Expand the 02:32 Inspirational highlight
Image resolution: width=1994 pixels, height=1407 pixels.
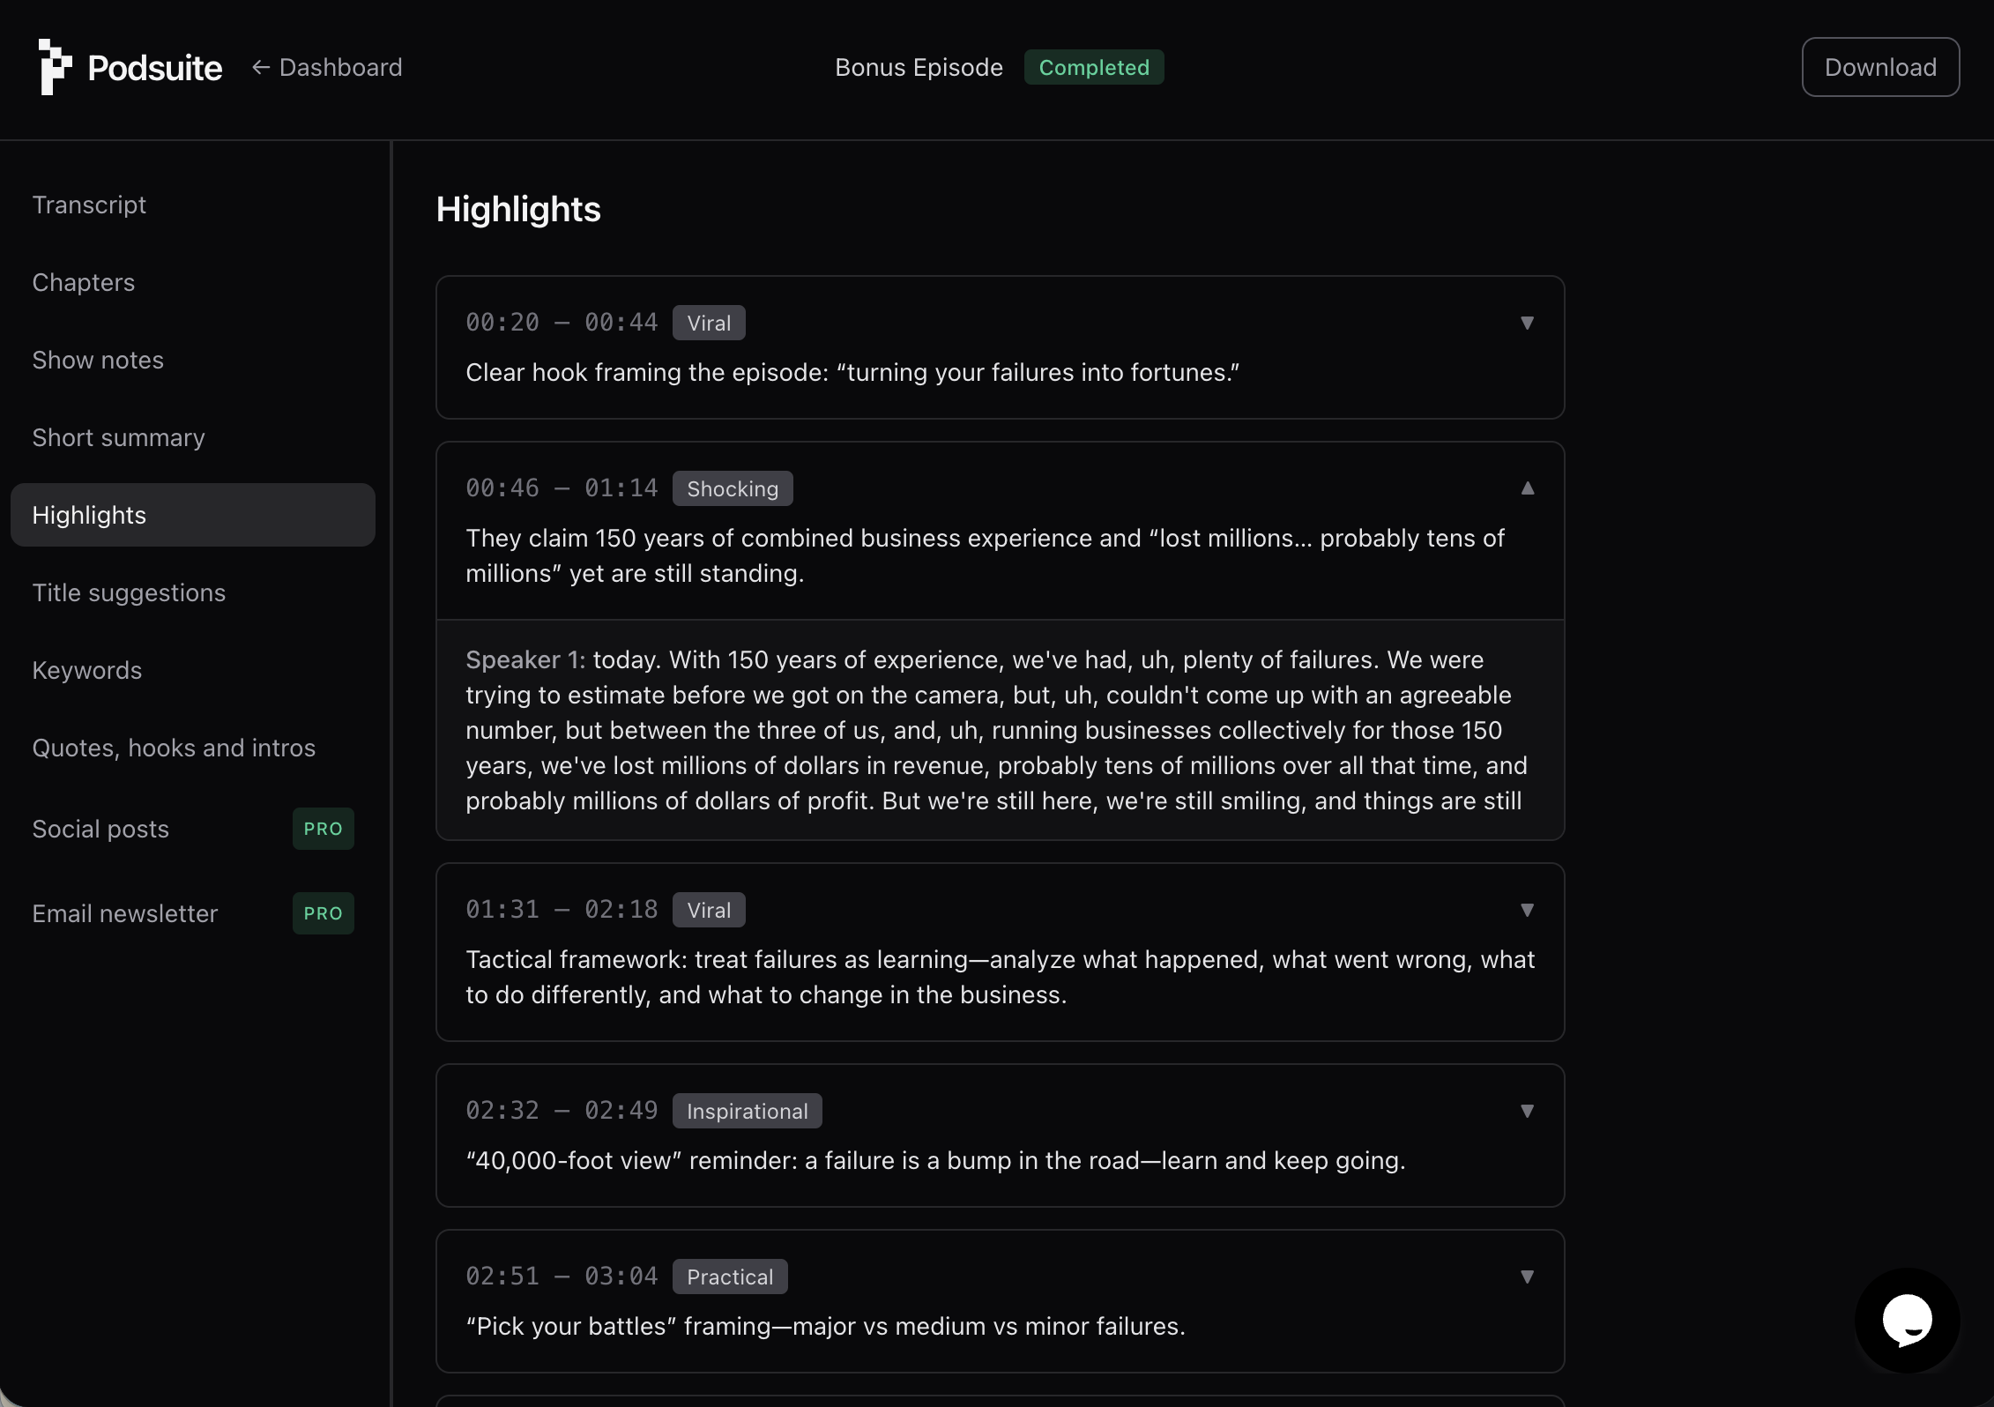1527,1111
